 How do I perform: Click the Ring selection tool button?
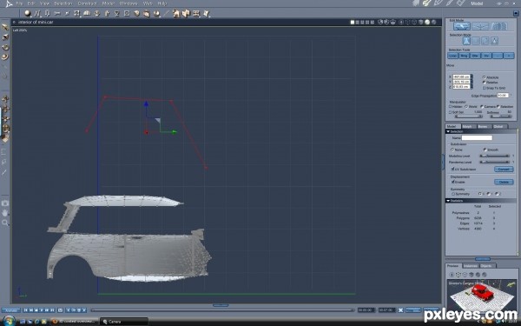coord(464,56)
